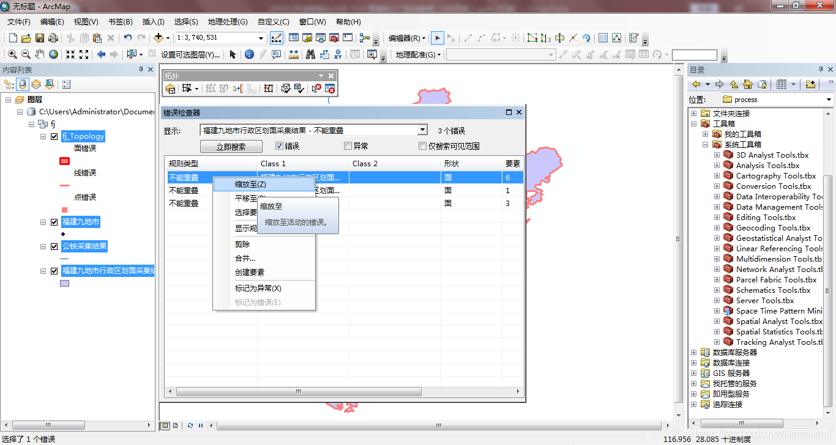Open Error Inspector icon on Topology toolbar
The image size is (836, 445).
click(x=330, y=89)
